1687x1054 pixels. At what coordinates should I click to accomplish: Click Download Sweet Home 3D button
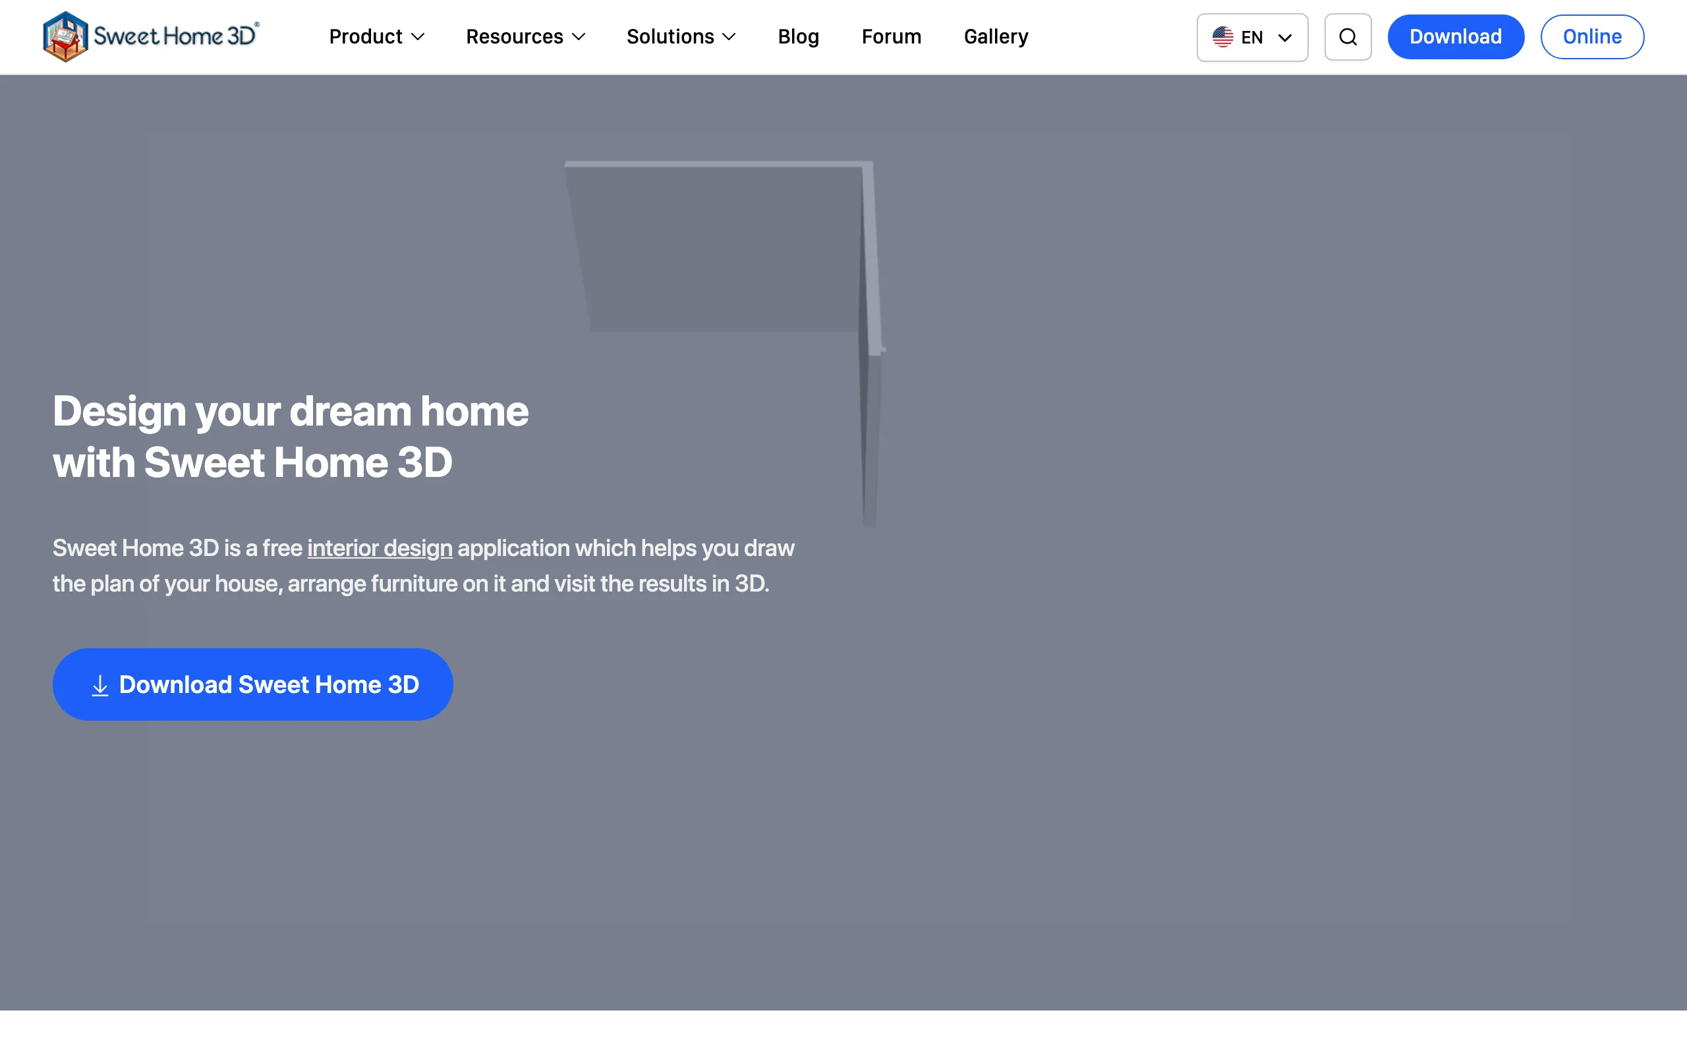pos(252,684)
